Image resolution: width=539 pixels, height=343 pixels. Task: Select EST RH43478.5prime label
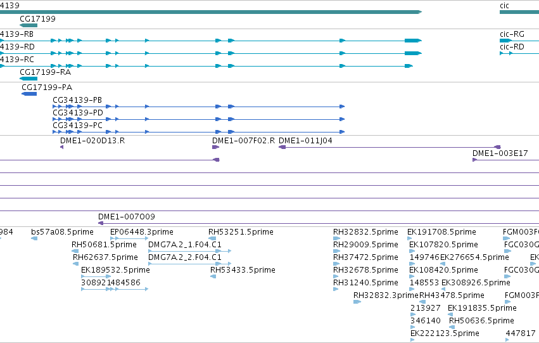click(452, 295)
